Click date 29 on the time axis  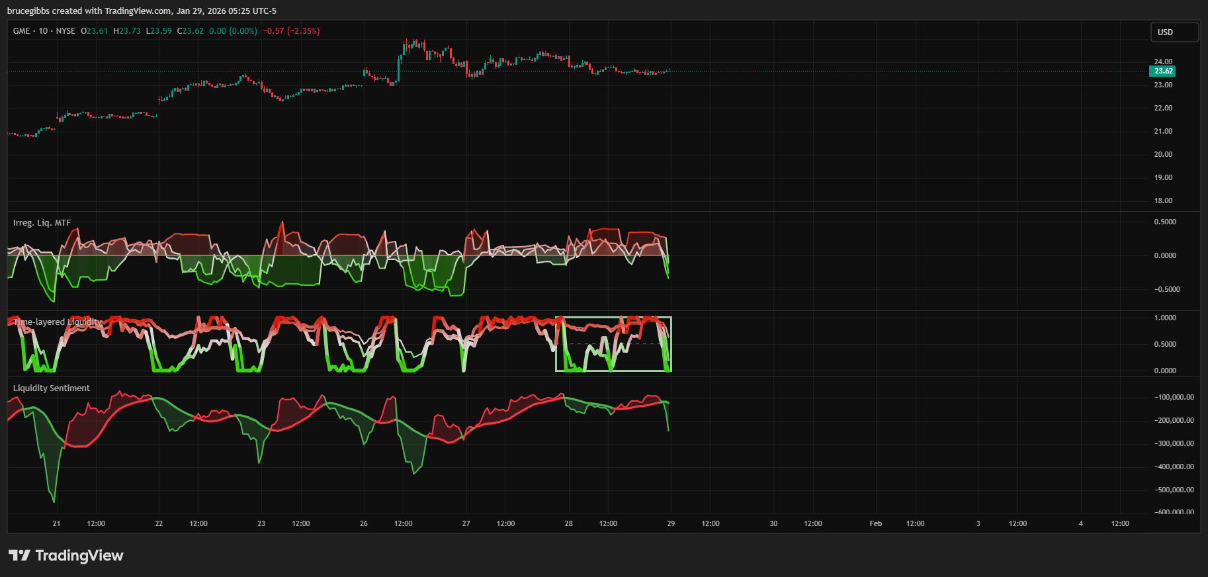point(671,523)
